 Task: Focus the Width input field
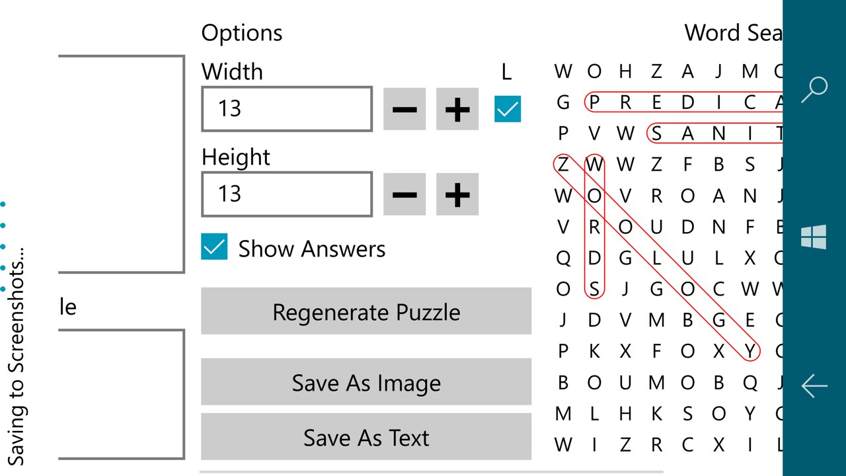point(287,109)
